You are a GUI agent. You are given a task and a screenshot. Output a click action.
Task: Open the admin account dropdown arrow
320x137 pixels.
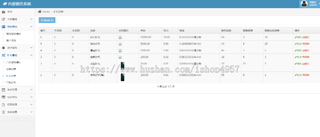coord(319,4)
